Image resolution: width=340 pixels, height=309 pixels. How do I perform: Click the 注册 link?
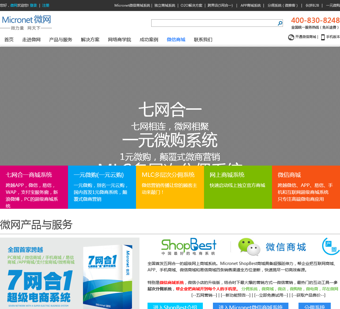pos(46,5)
